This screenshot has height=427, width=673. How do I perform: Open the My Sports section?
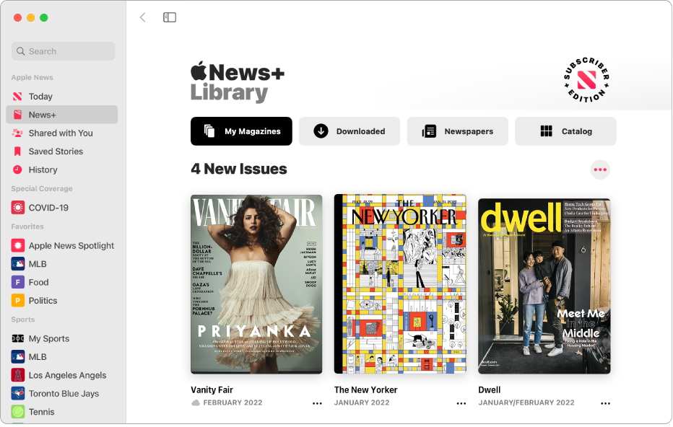click(x=49, y=338)
